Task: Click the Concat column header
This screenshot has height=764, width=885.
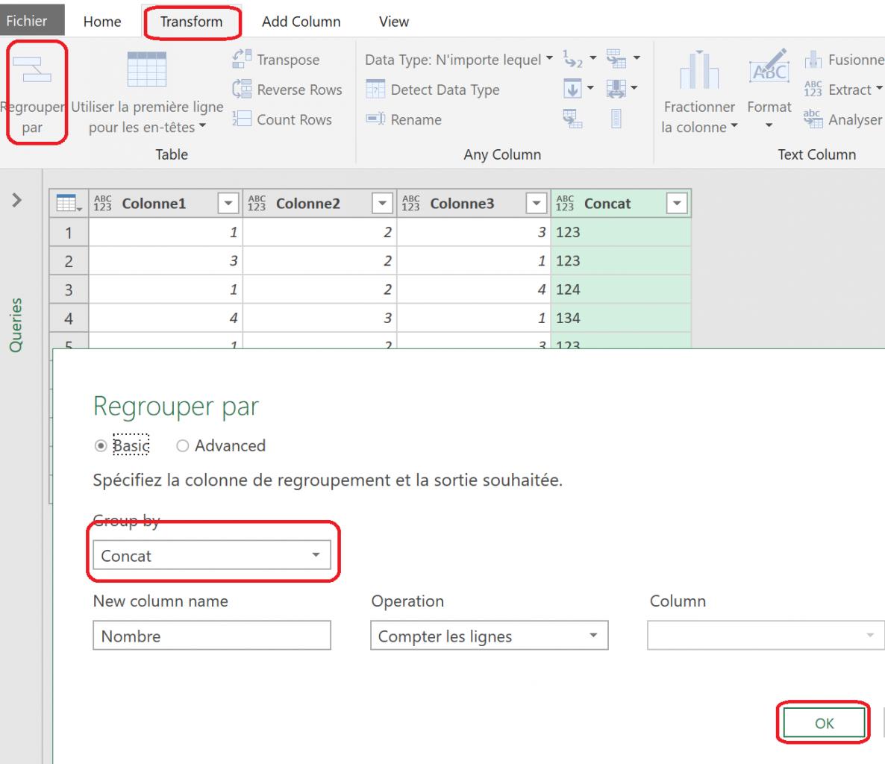Action: point(621,203)
